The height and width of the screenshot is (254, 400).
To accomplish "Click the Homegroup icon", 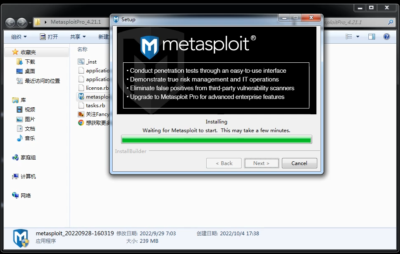I will 15,158.
